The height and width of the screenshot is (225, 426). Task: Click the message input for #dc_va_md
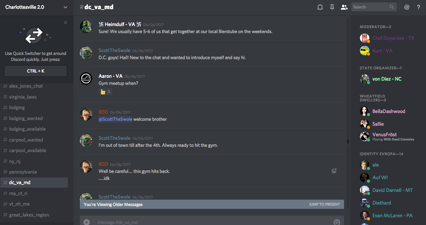211,222
